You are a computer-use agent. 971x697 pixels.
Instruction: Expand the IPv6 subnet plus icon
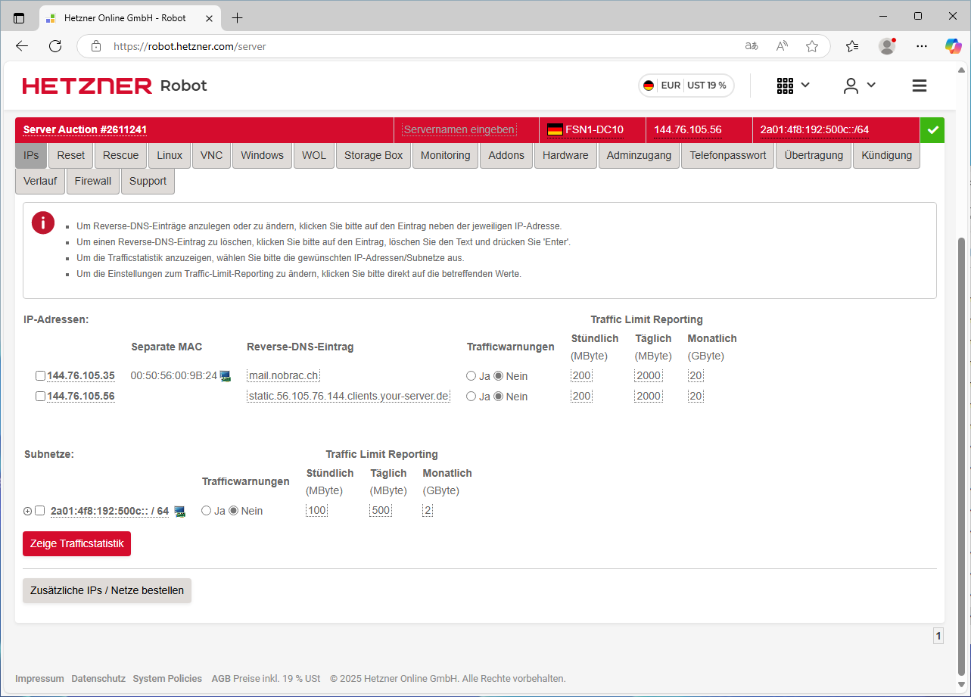pyautogui.click(x=28, y=511)
